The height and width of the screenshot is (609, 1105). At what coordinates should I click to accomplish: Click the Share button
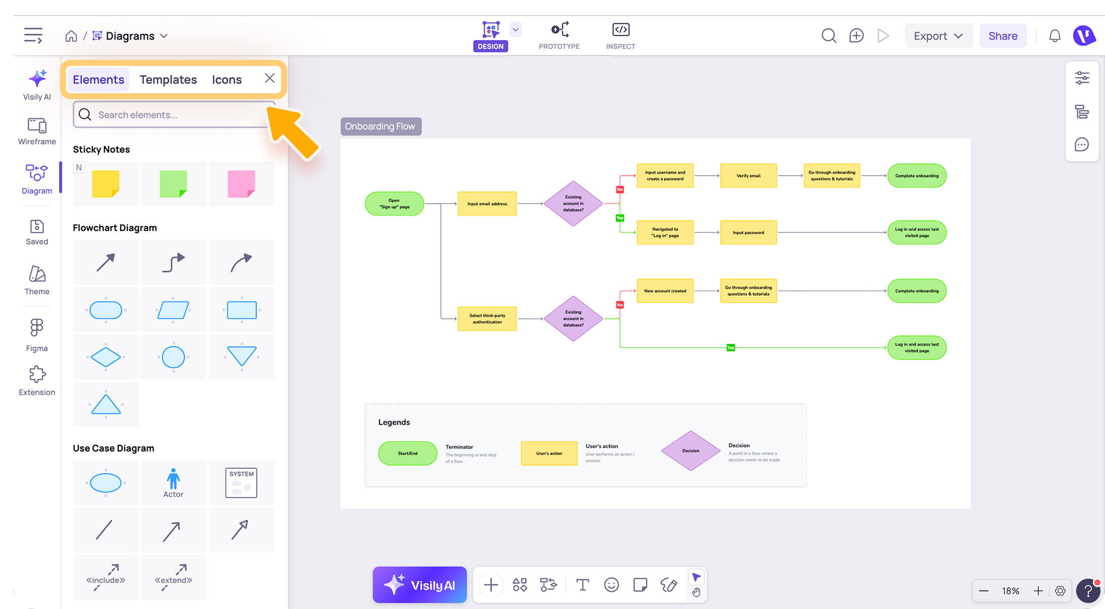(x=1002, y=36)
